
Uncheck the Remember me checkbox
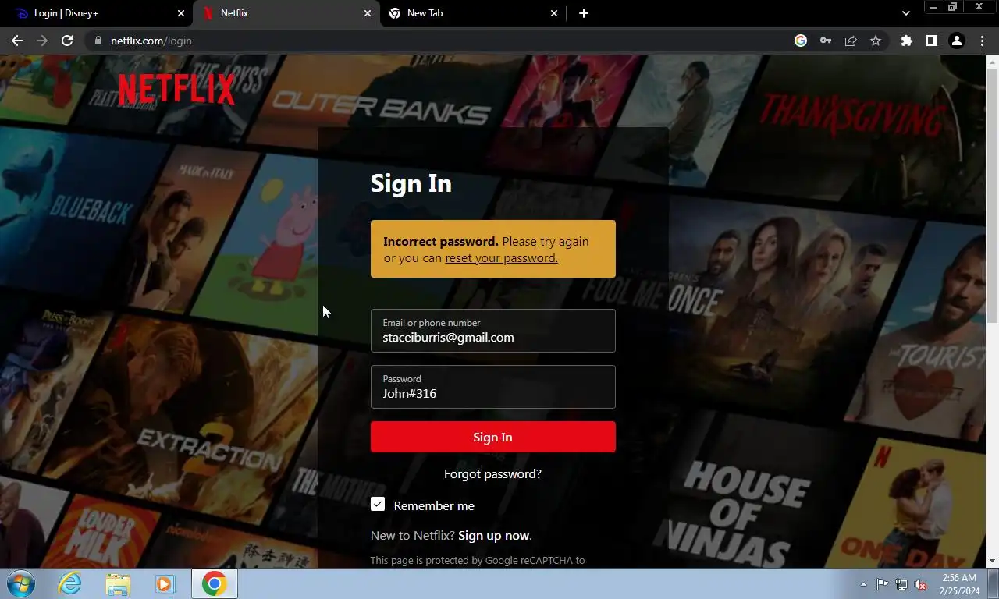[x=378, y=505]
